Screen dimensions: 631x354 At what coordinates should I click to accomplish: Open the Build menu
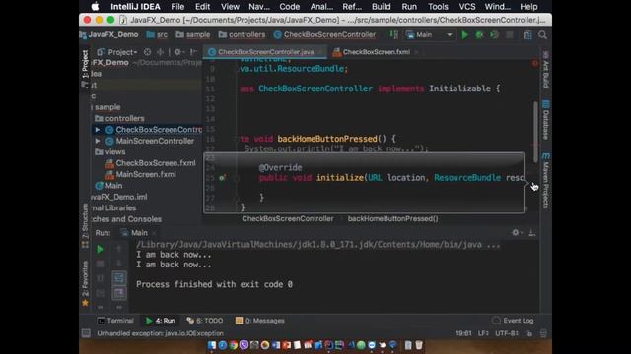point(382,7)
